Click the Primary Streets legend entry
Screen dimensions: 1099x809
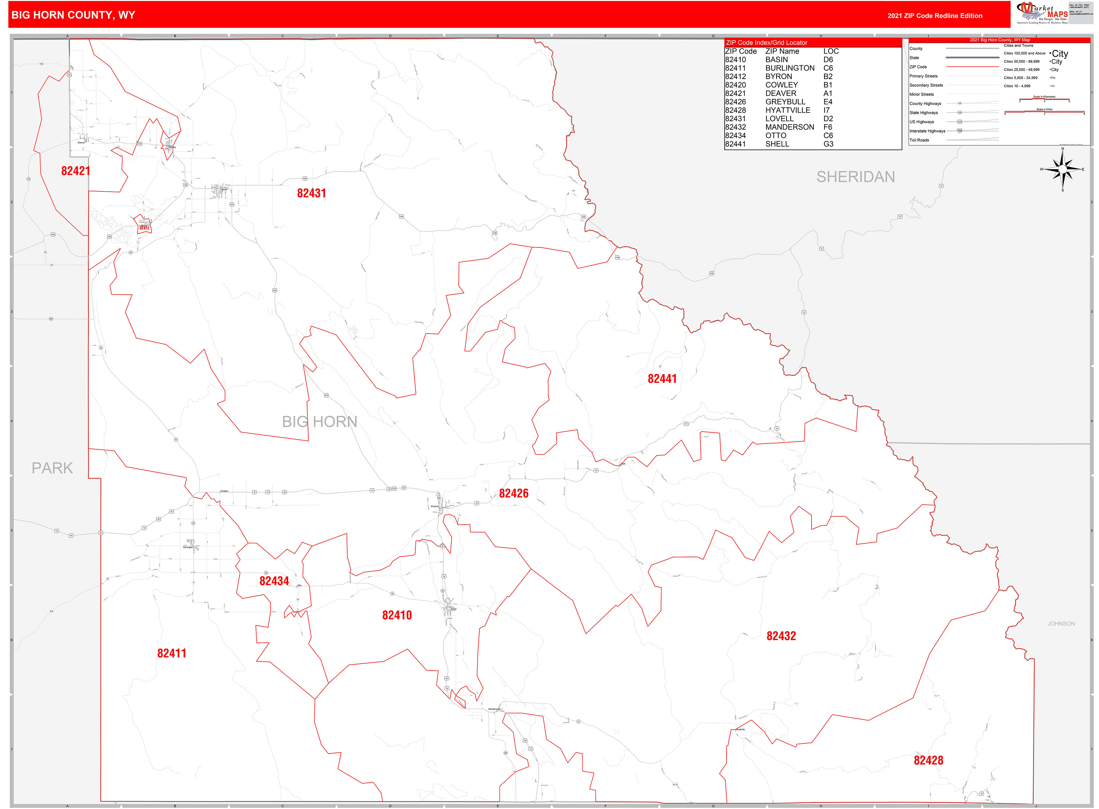click(x=923, y=76)
